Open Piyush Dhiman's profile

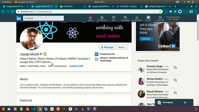155,91
